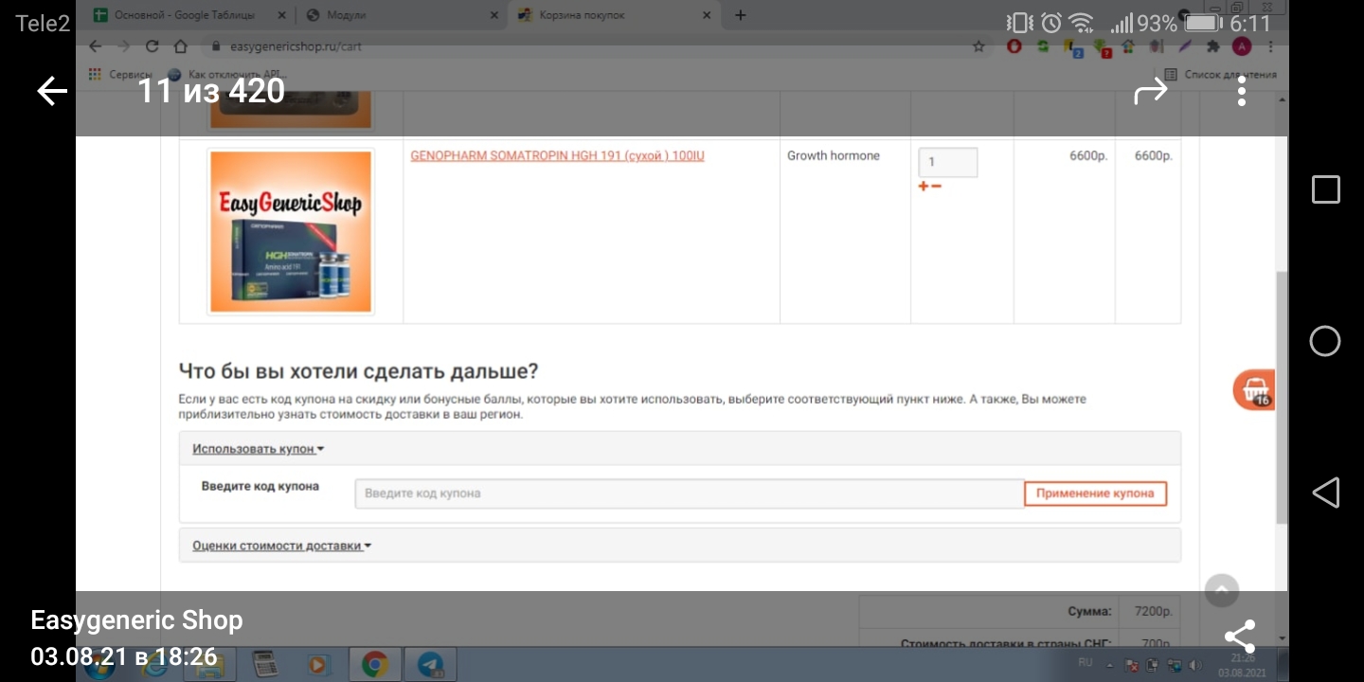
Task: Open the GENOPHARM SOMATROPIN HGH 191 product link
Action: [x=557, y=156]
